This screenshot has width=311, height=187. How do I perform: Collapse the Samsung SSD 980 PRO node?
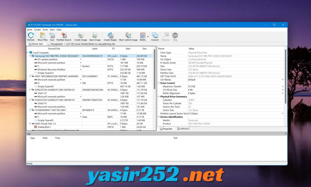point(30,56)
